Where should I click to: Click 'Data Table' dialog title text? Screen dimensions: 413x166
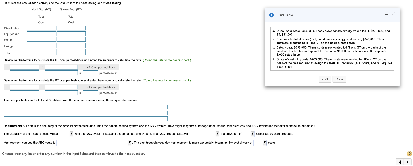[285, 15]
